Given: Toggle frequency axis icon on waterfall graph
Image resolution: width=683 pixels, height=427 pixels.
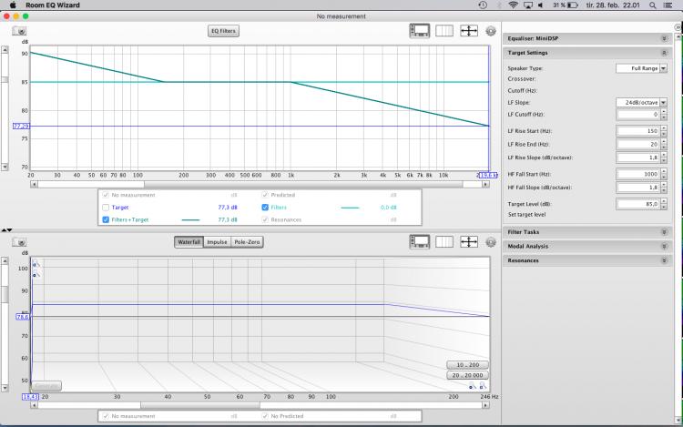Looking at the screenshot, I should [x=444, y=241].
